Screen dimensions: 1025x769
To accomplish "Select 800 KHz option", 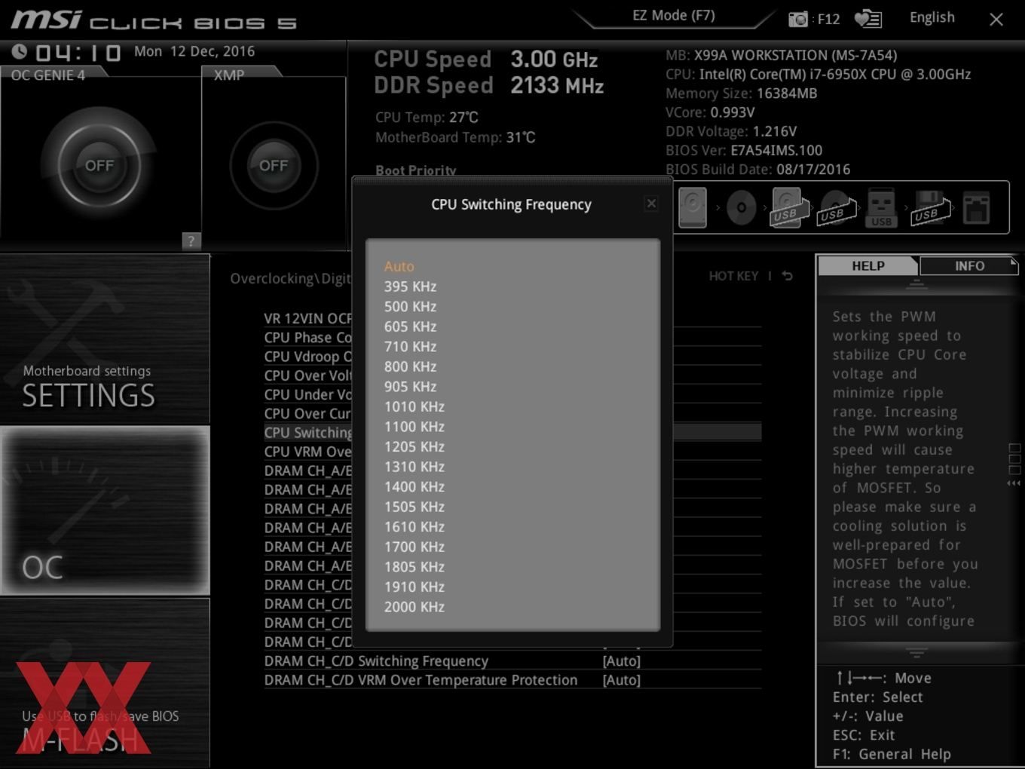I will [410, 366].
